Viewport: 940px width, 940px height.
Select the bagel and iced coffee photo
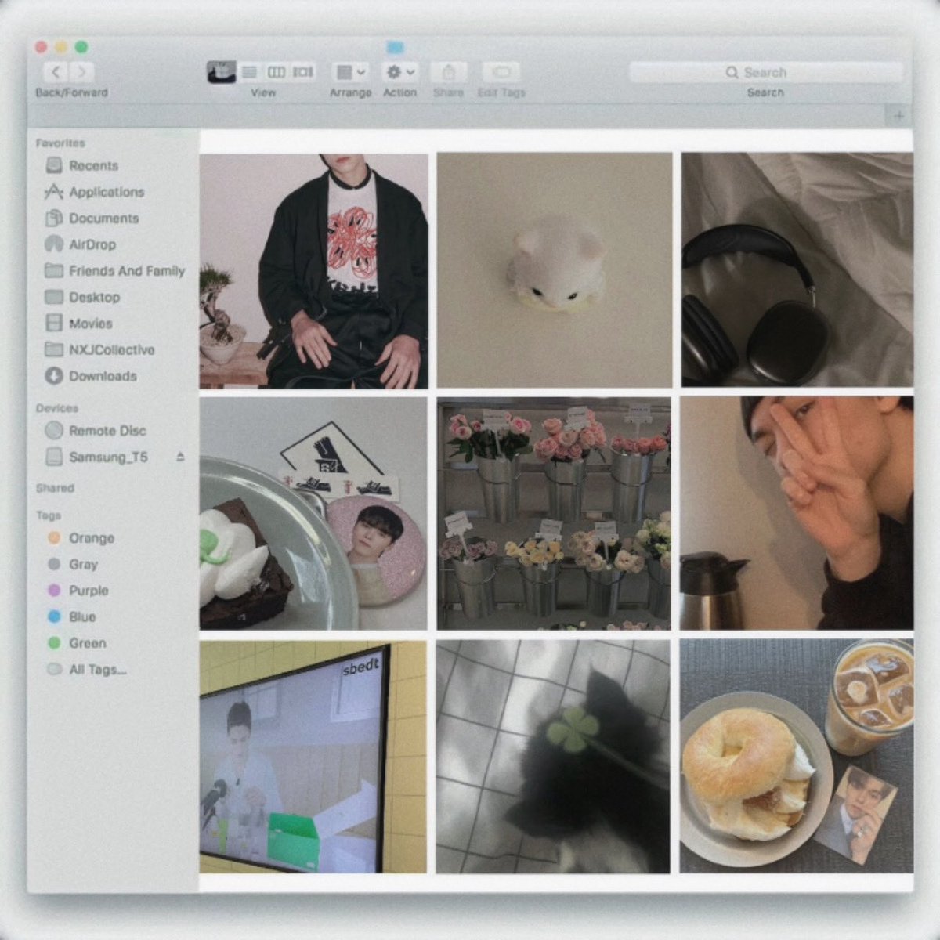[x=797, y=756]
